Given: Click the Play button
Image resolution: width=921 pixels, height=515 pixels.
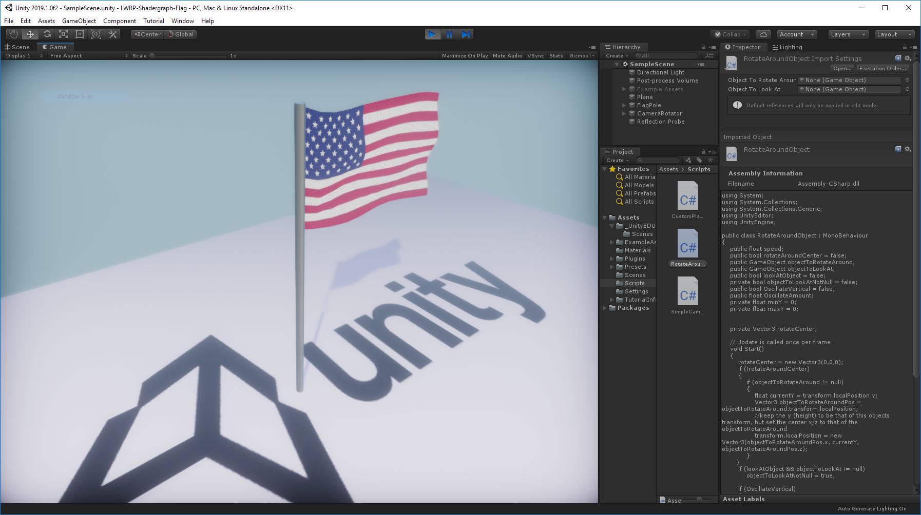Looking at the screenshot, I should 433,34.
